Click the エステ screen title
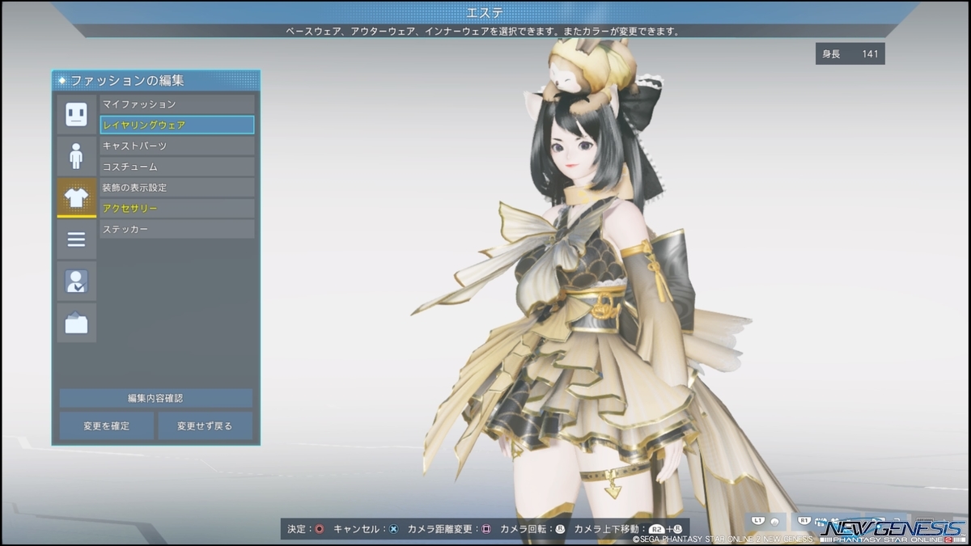This screenshot has width=971, height=546. (x=485, y=12)
